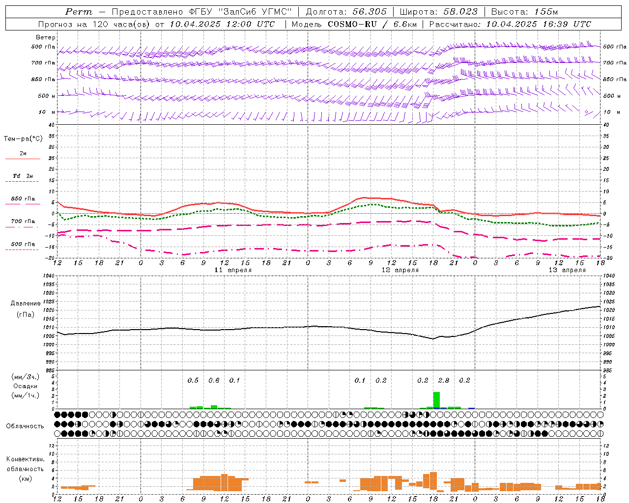Click the '850 гПа' temperature legend entry
This screenshot has width=629, height=503.
pos(23,199)
